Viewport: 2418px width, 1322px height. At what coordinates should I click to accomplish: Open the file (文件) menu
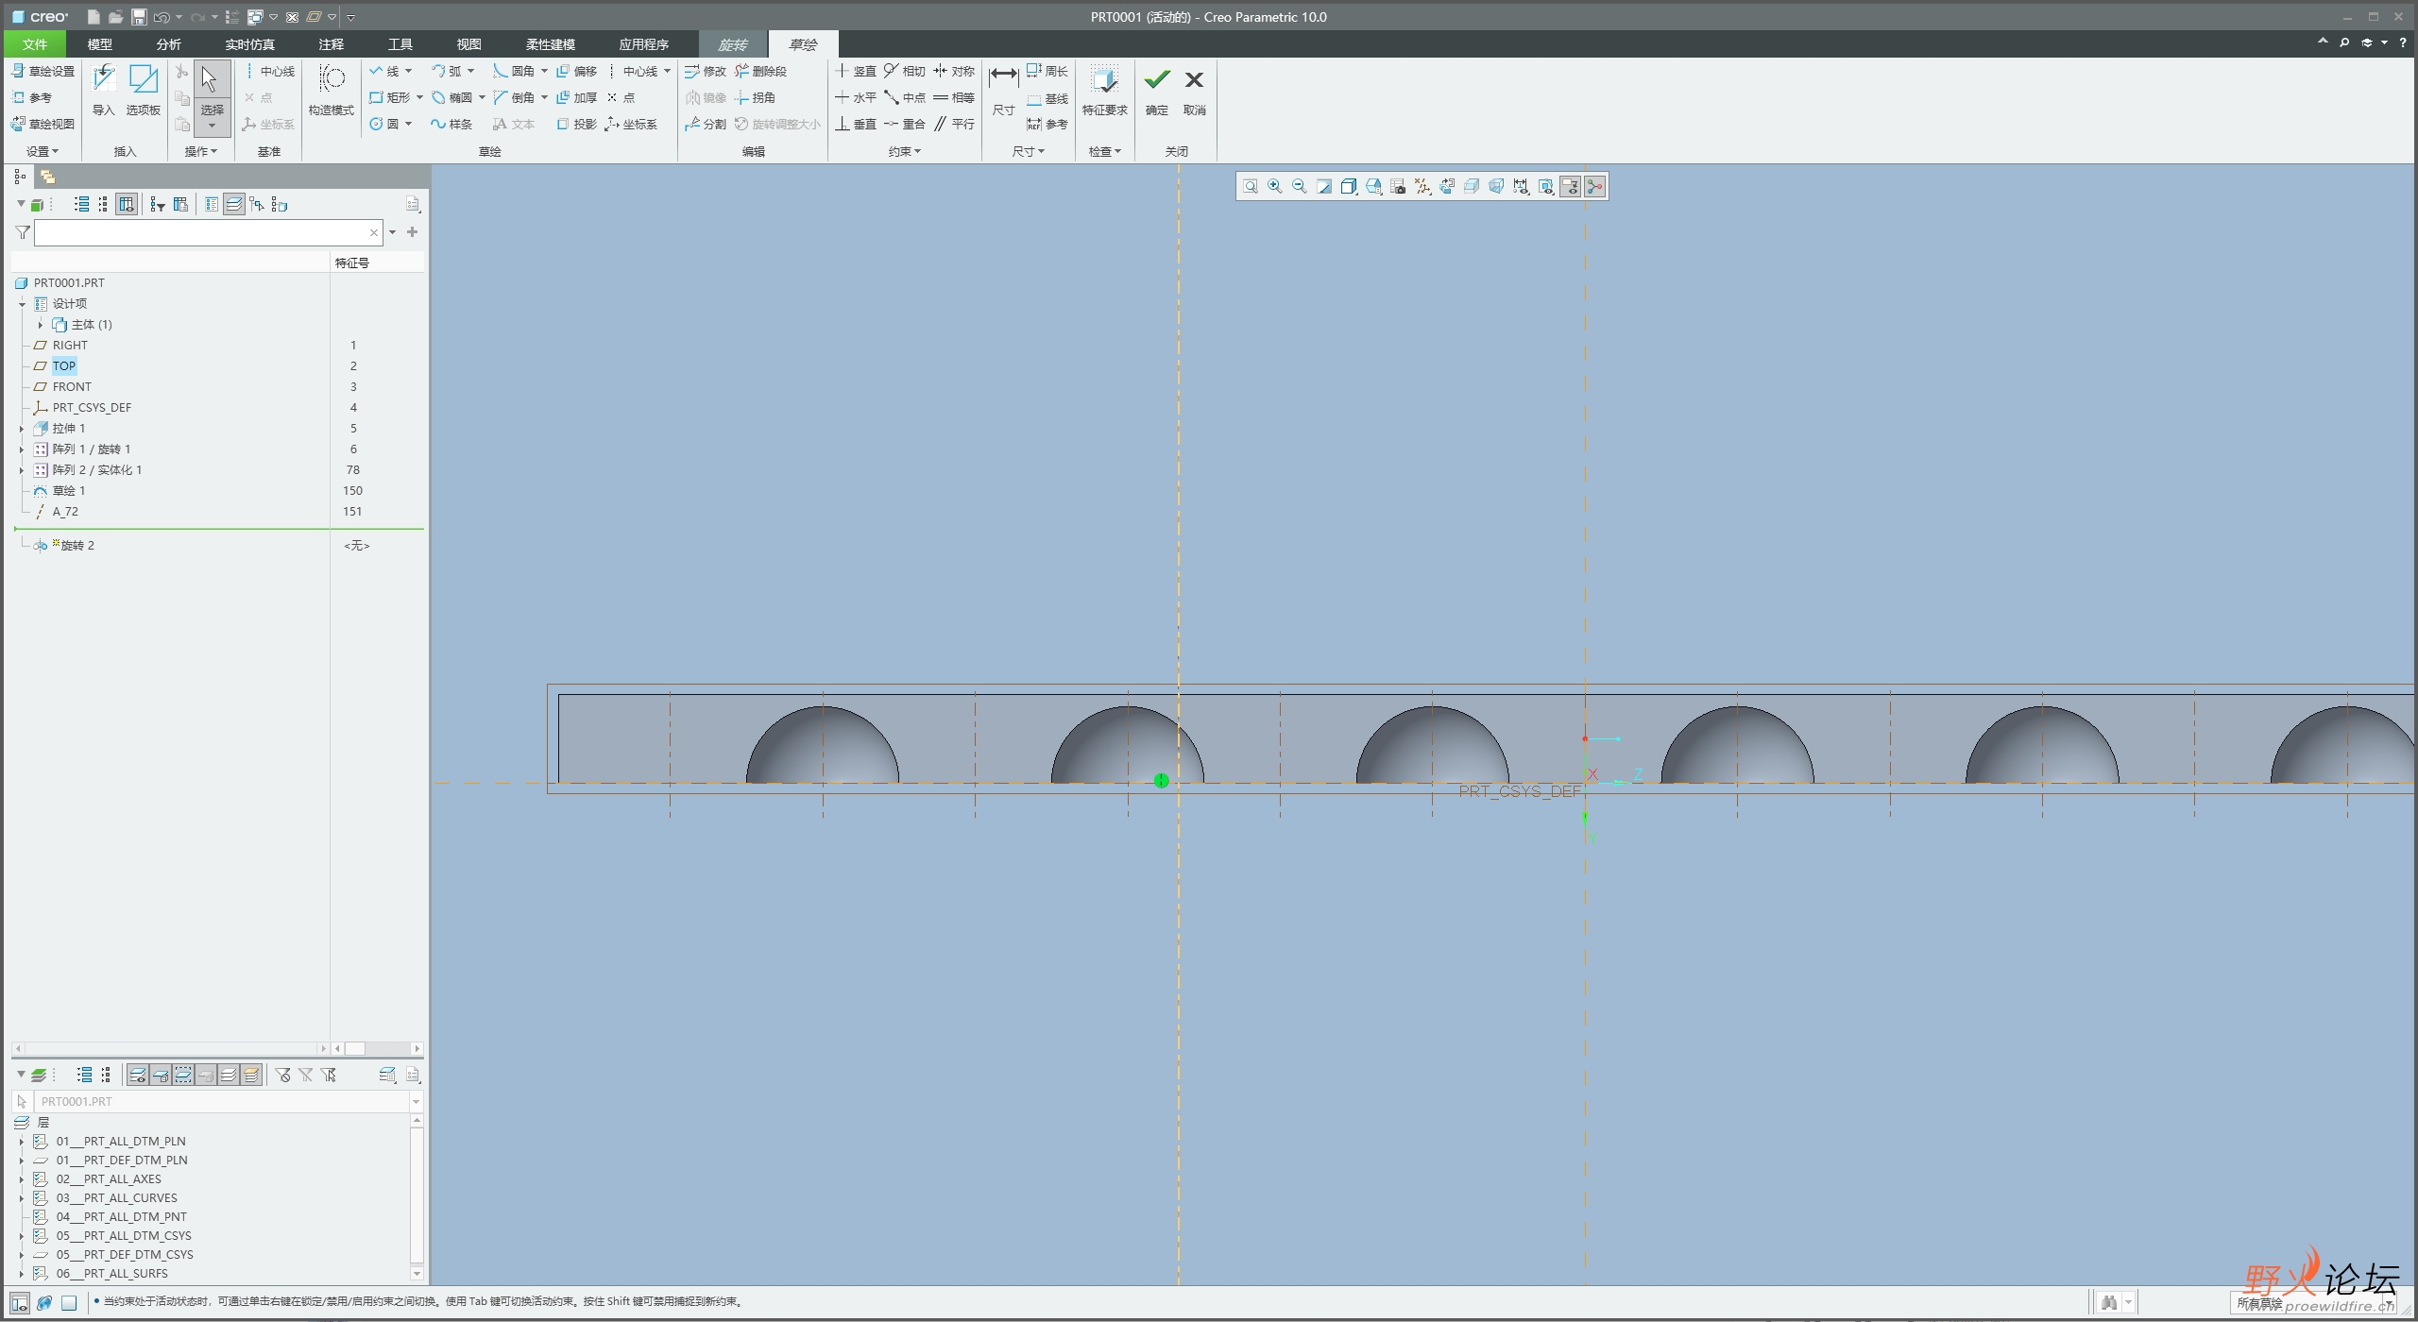tap(35, 44)
